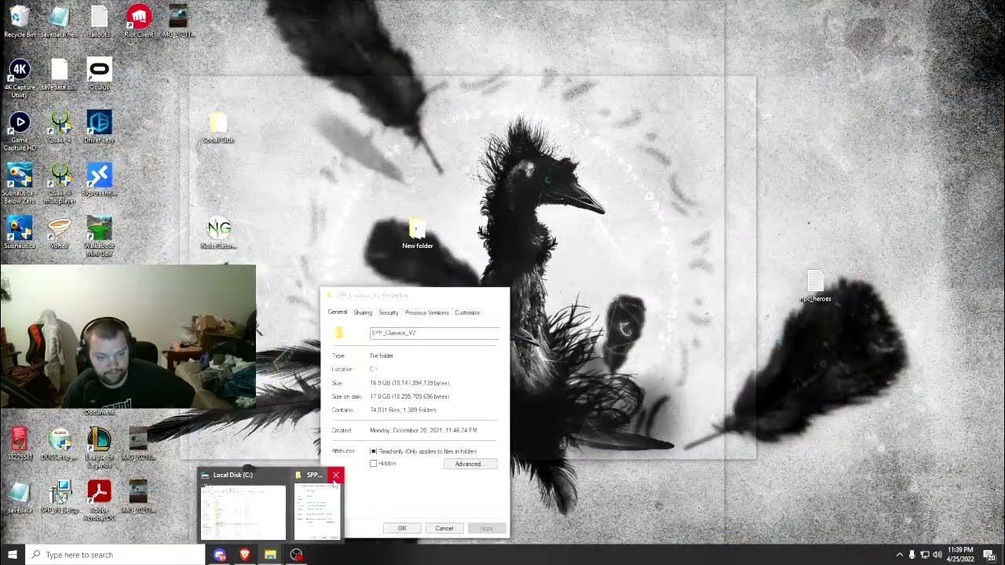Screen dimensions: 1005x565
Task: Enable the Hidden attribute checkbox
Action: tap(374, 464)
